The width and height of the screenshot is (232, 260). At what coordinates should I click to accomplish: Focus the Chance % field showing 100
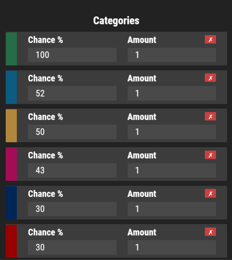(x=72, y=55)
